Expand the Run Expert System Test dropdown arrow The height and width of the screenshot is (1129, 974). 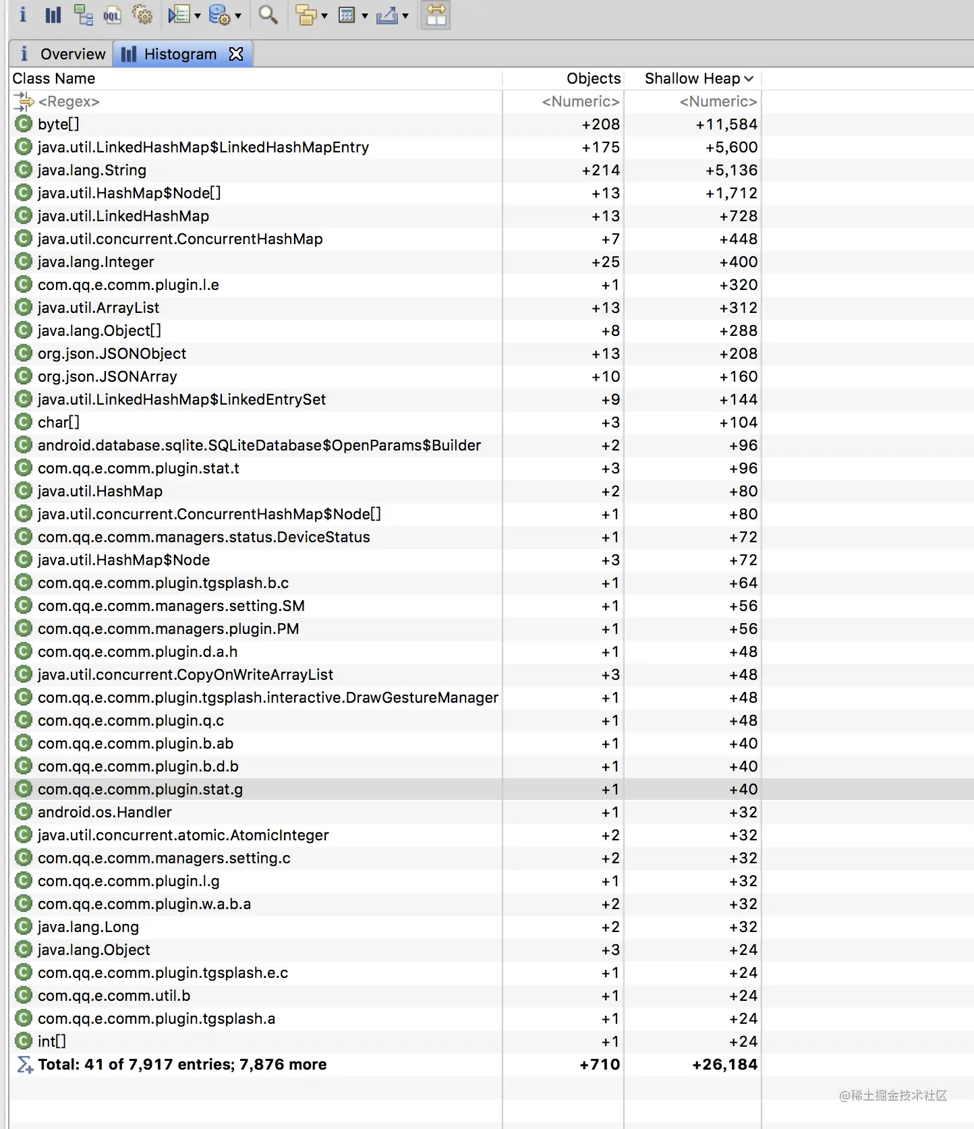[197, 16]
